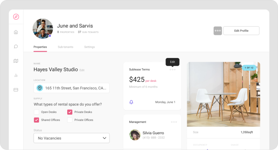Click Silvia Guerro's avatar photo
This screenshot has height=150, width=278.
pyautogui.click(x=135, y=135)
